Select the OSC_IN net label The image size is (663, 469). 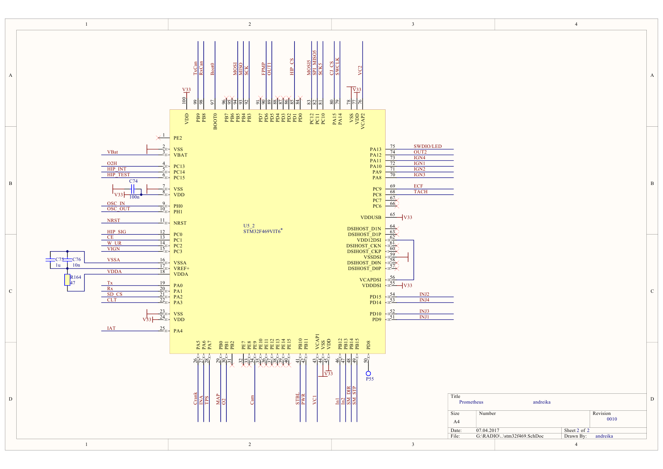tap(116, 203)
